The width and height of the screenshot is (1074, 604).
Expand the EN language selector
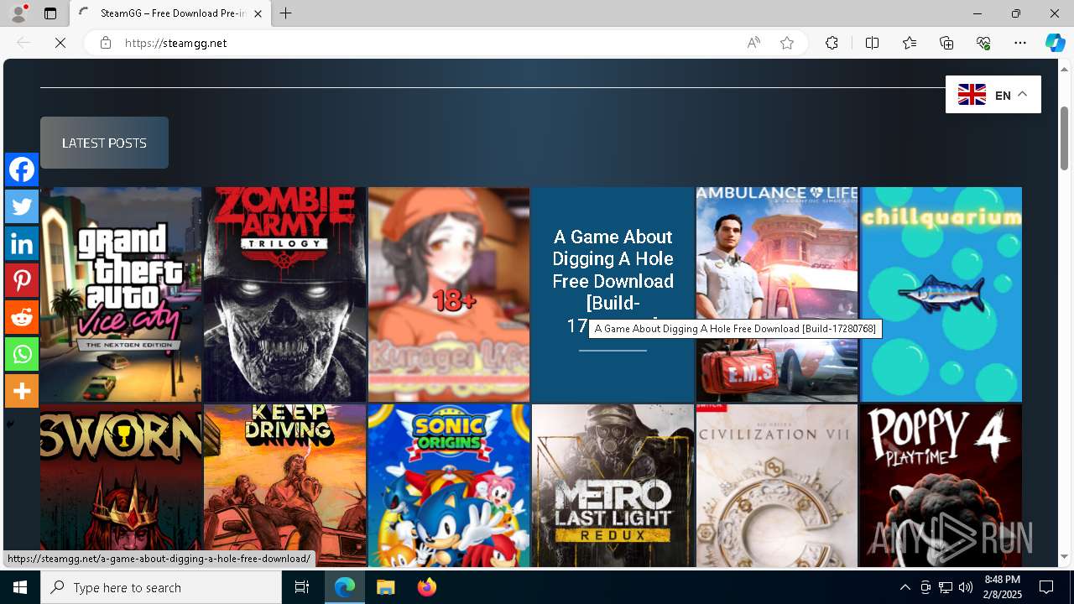point(993,95)
